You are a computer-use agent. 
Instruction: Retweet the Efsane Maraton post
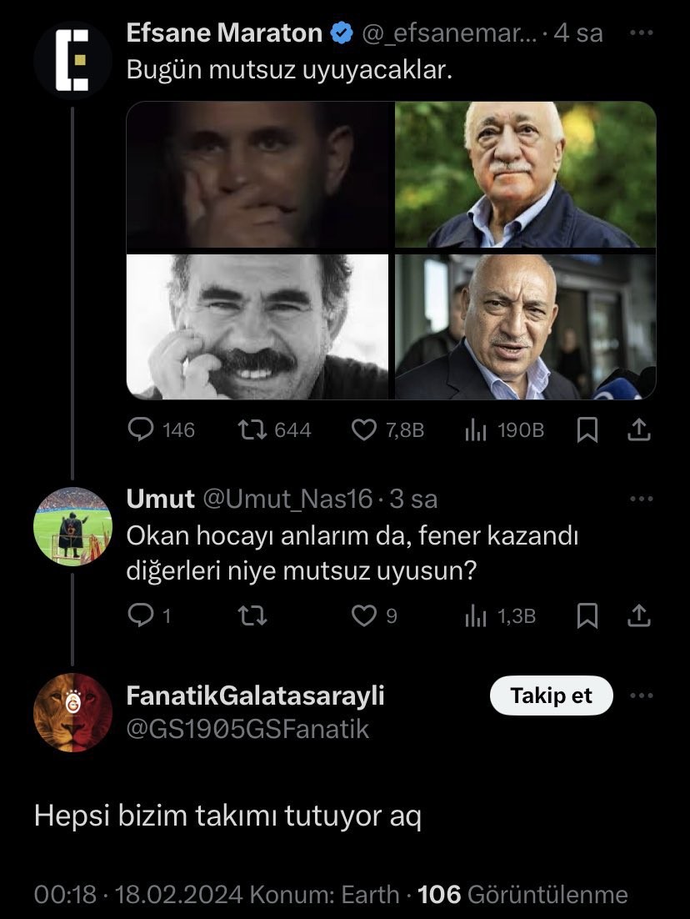pos(249,429)
